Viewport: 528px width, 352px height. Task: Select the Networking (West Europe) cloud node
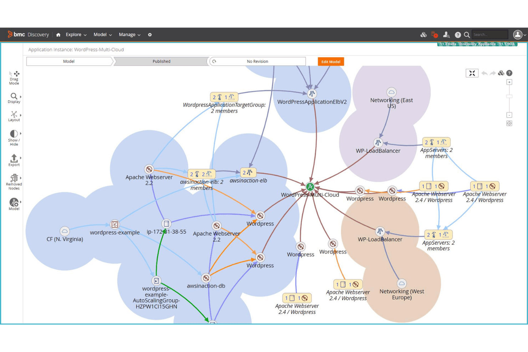point(402,283)
